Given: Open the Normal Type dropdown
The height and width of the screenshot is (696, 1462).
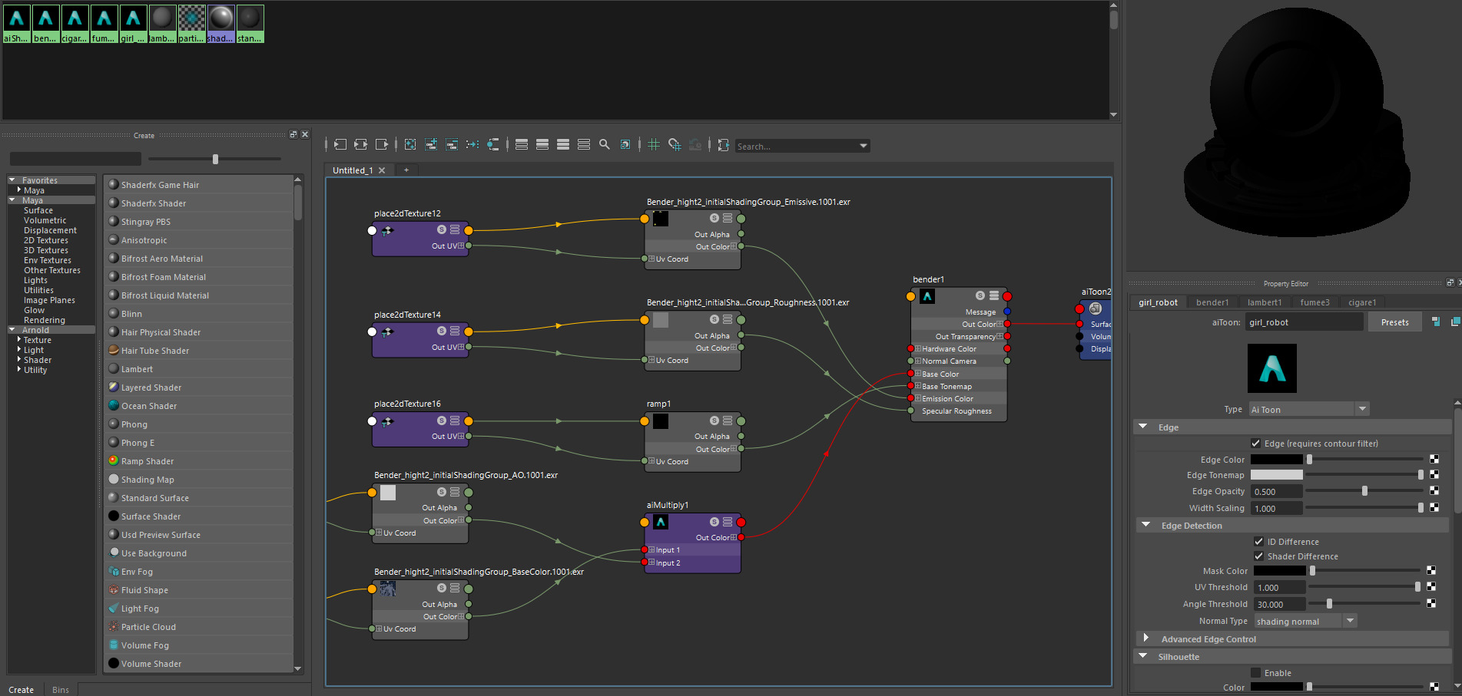Looking at the screenshot, I should [x=1305, y=621].
